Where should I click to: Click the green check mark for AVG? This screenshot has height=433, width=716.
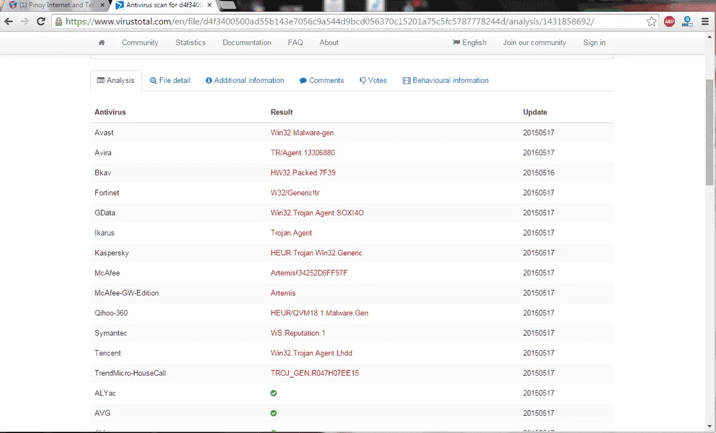[274, 413]
